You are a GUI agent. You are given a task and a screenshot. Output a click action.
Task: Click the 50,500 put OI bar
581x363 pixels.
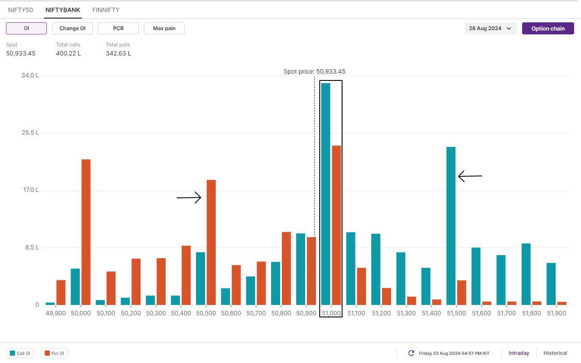tap(211, 243)
